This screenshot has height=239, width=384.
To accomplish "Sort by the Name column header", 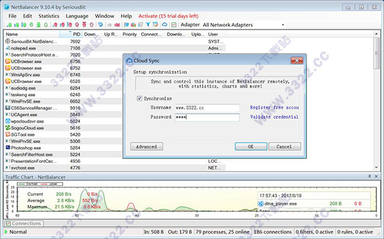I will [32, 35].
